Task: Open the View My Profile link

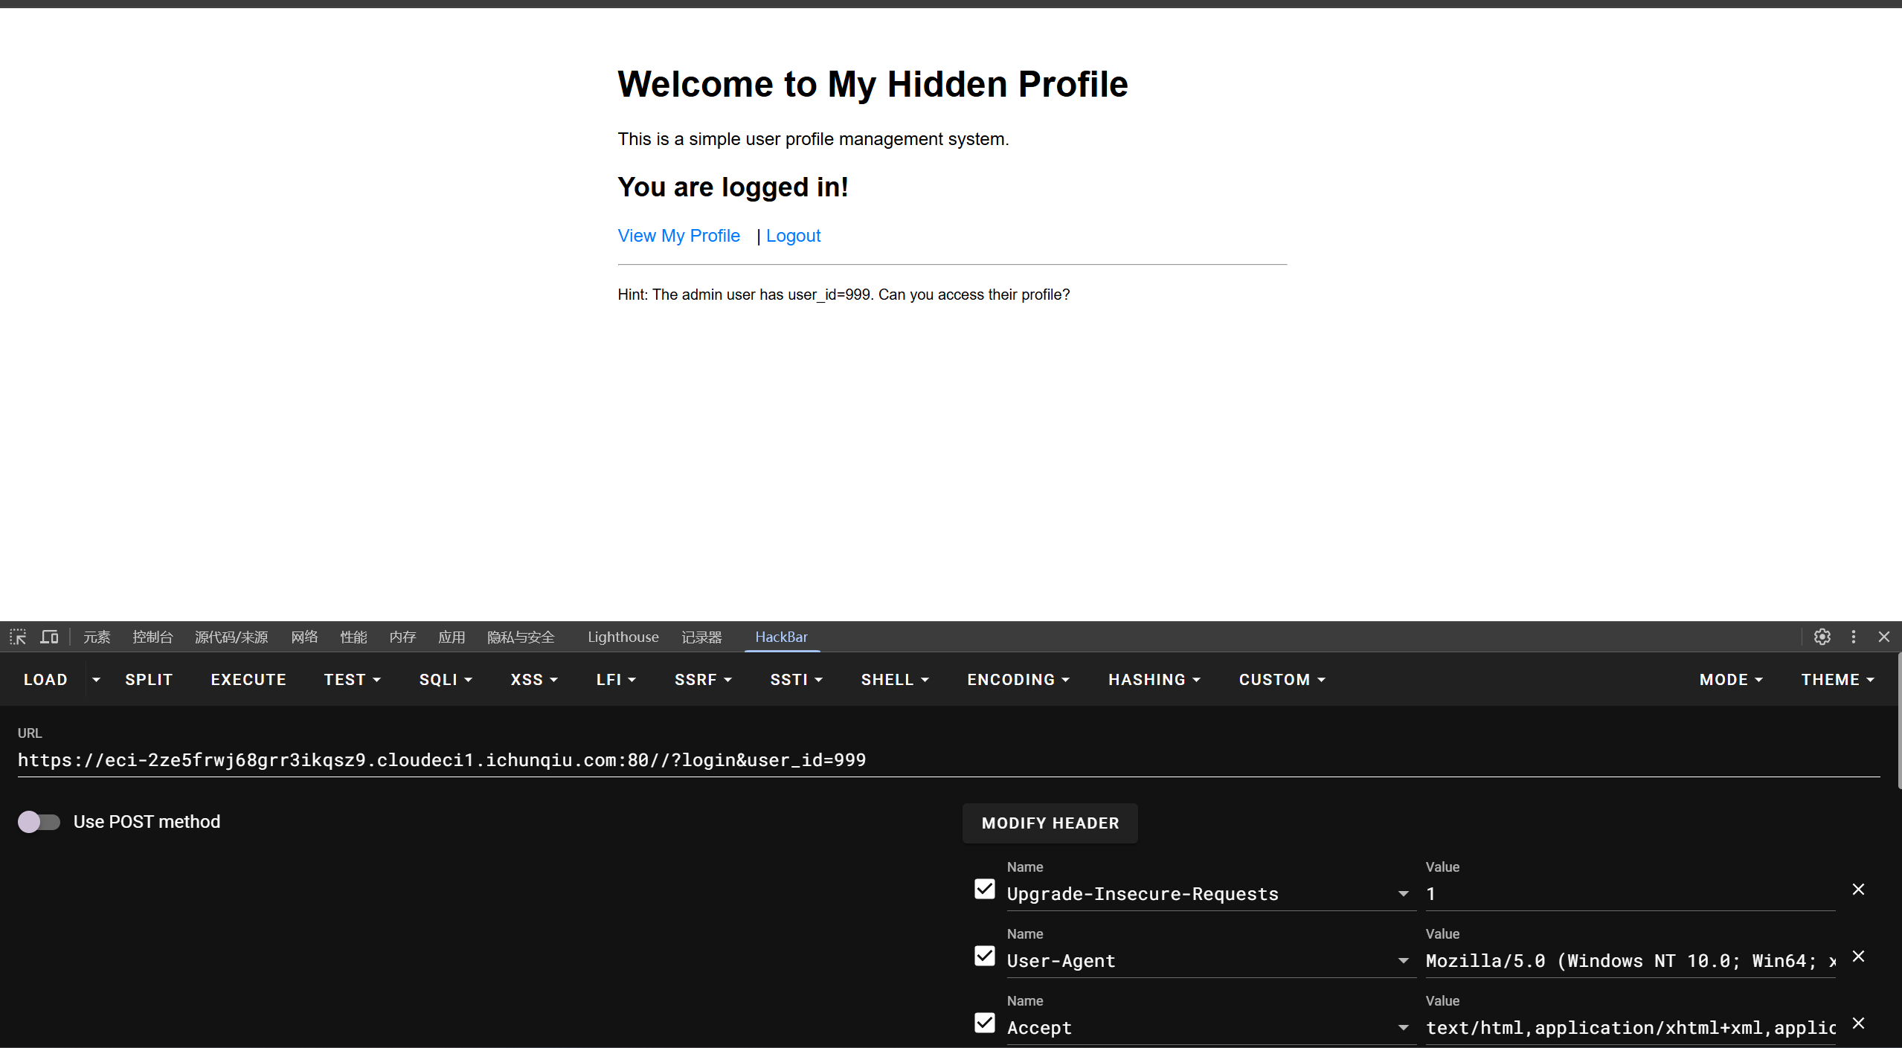Action: tap(678, 236)
